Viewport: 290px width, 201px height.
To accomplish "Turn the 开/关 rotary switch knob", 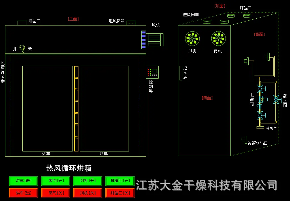I will (x=22, y=48).
